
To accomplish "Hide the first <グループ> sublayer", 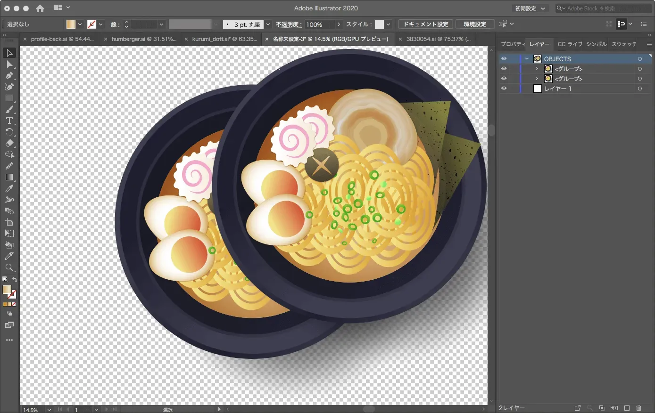I will click(504, 69).
